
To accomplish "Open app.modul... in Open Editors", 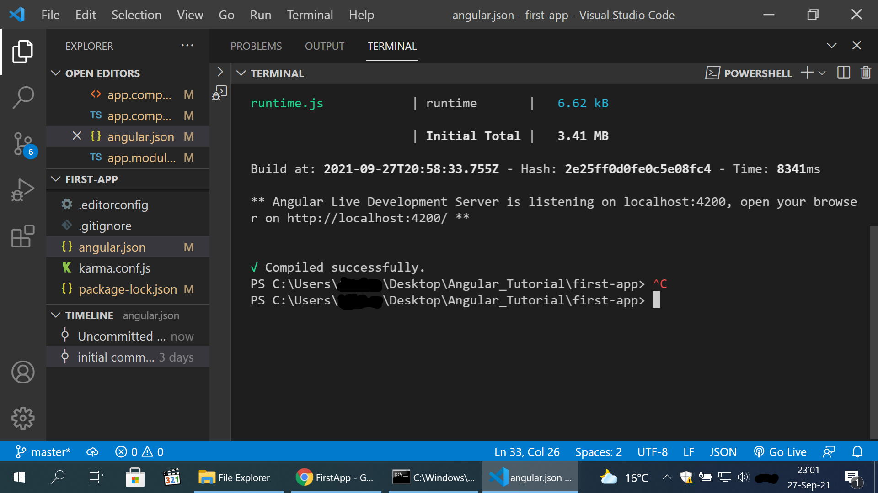I will tap(128, 157).
